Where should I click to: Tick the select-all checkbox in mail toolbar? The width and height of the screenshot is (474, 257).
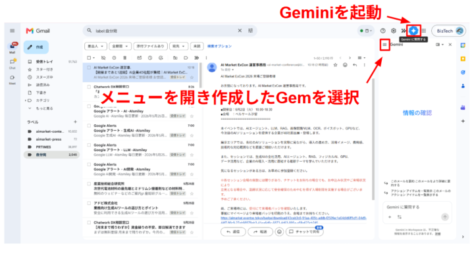(89, 58)
